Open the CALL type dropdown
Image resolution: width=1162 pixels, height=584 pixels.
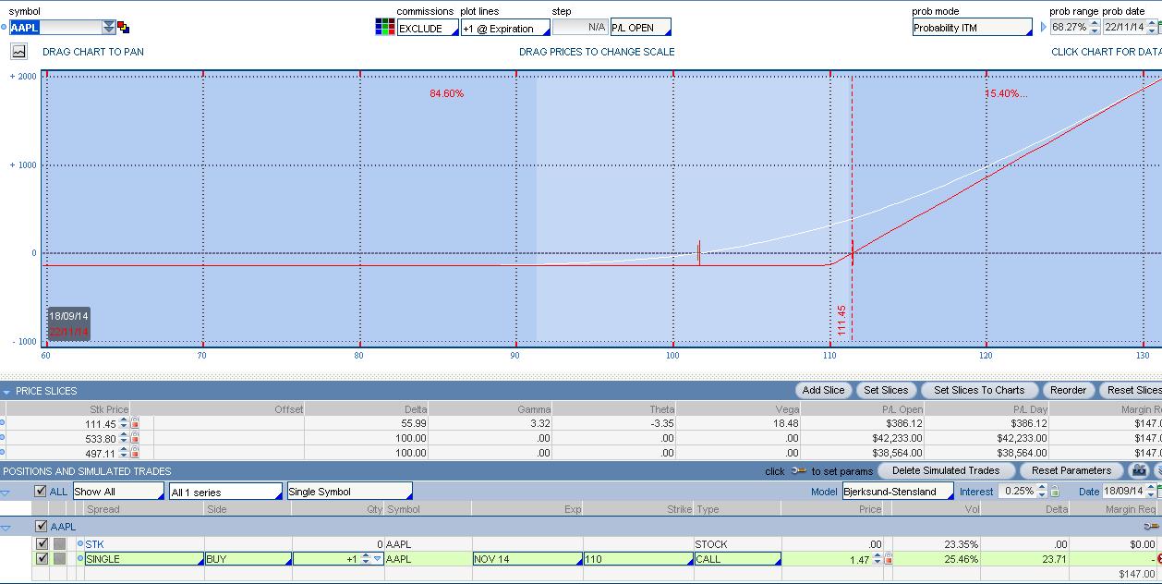737,559
